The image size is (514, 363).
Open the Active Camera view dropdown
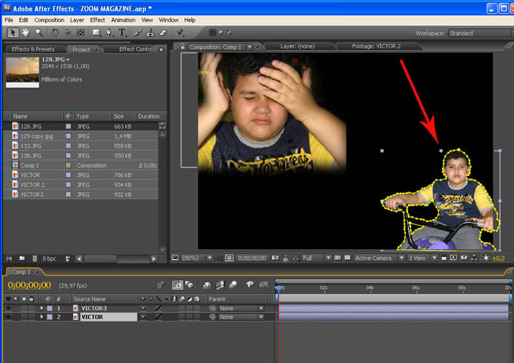coord(376,258)
